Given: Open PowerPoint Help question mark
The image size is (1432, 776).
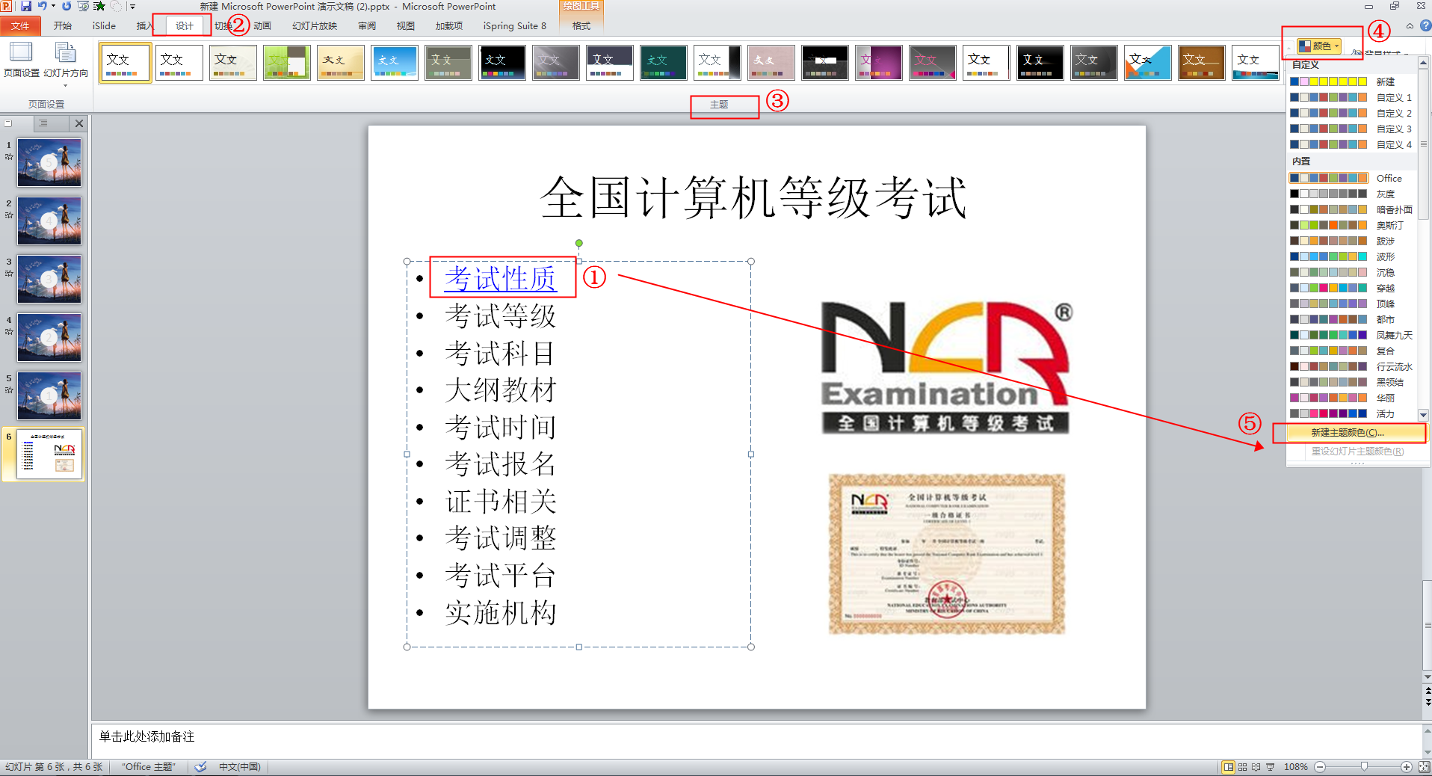Looking at the screenshot, I should (x=1425, y=25).
